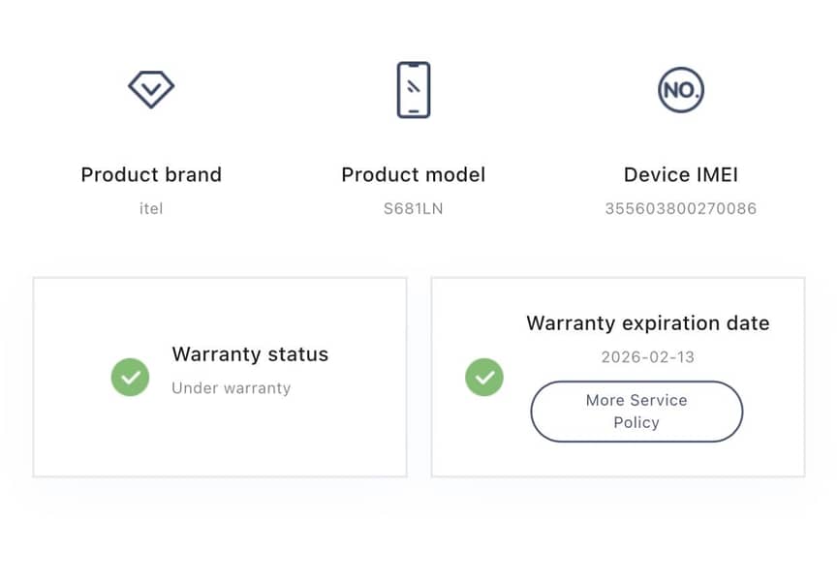The height and width of the screenshot is (581, 838).
Task: Click the Warranty expiration date title
Action: pyautogui.click(x=648, y=323)
